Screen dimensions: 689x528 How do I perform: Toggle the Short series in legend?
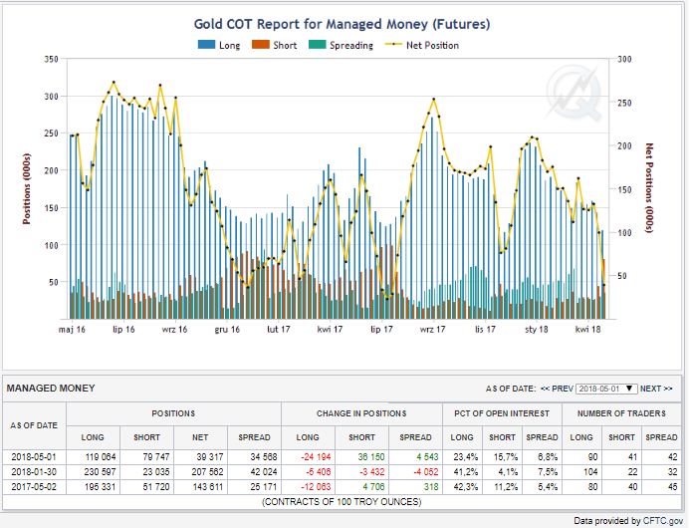click(x=274, y=45)
